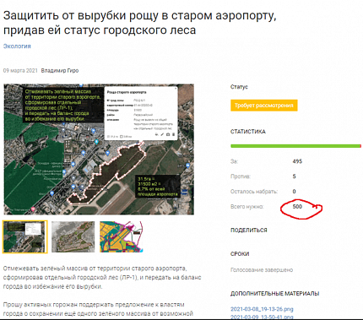Image resolution: width=363 pixels, height=320 pixels.
Task: Click the СТАТИСТИКА section heading
Action: pos(248,132)
